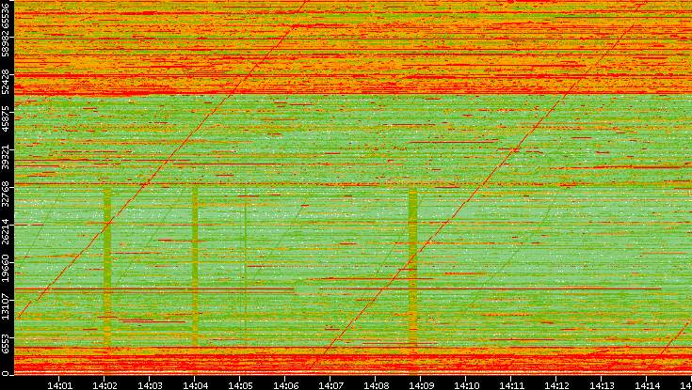Screen dimensions: 692x390
Task: Select the 14:02 tick on time axis
Action: pyautogui.click(x=105, y=384)
